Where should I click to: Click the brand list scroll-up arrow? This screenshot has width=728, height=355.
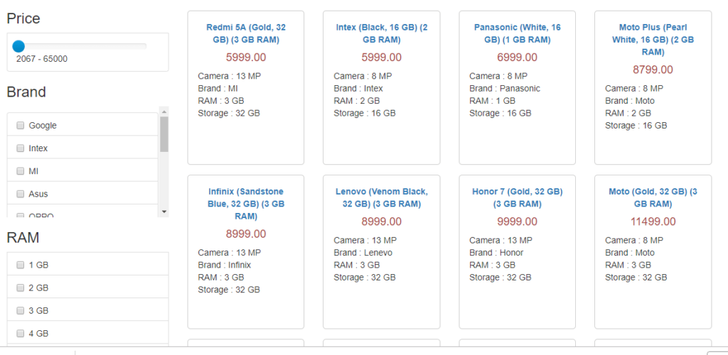[x=164, y=111]
